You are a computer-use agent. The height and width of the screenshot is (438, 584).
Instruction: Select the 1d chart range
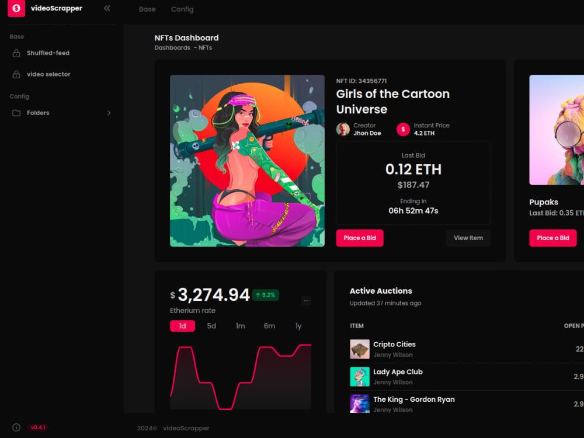(182, 326)
